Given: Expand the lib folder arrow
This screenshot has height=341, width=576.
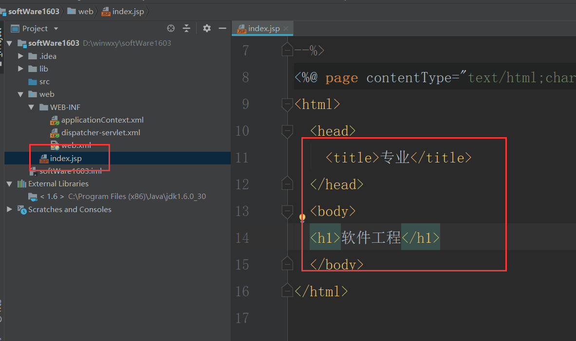Looking at the screenshot, I should (20, 69).
